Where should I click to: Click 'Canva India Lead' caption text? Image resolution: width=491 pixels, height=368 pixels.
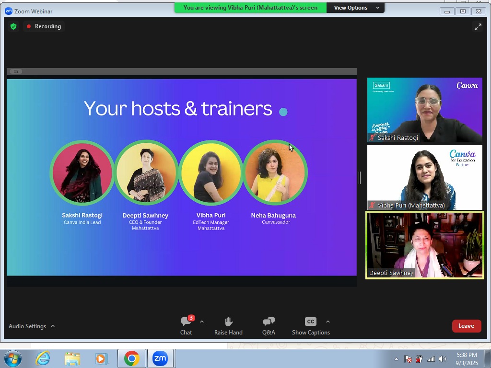(x=82, y=222)
